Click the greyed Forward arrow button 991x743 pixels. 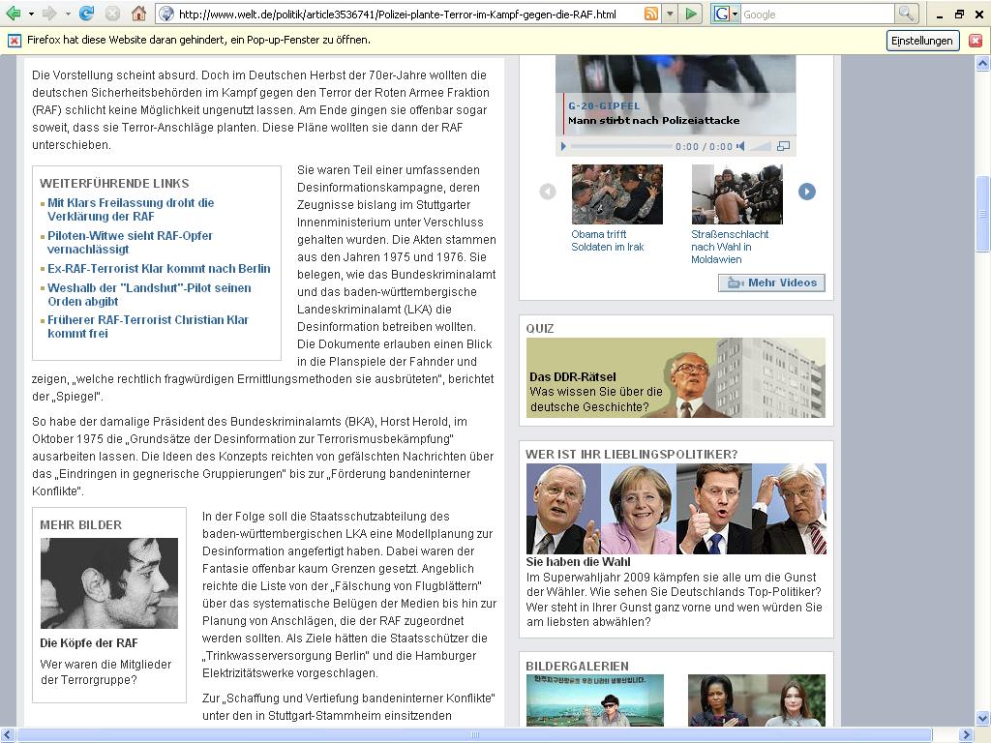pos(49,14)
